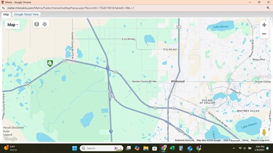The image size is (273, 153).
Task: Zoom in with the plus button
Action: click(x=264, y=25)
